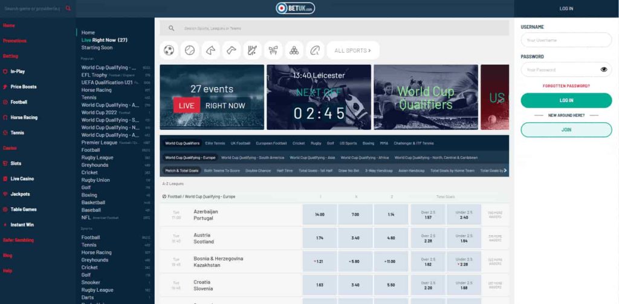Image resolution: width=619 pixels, height=304 pixels.
Task: Expand Football / World Cup Qualifying - Europe league
Action: click(x=199, y=196)
